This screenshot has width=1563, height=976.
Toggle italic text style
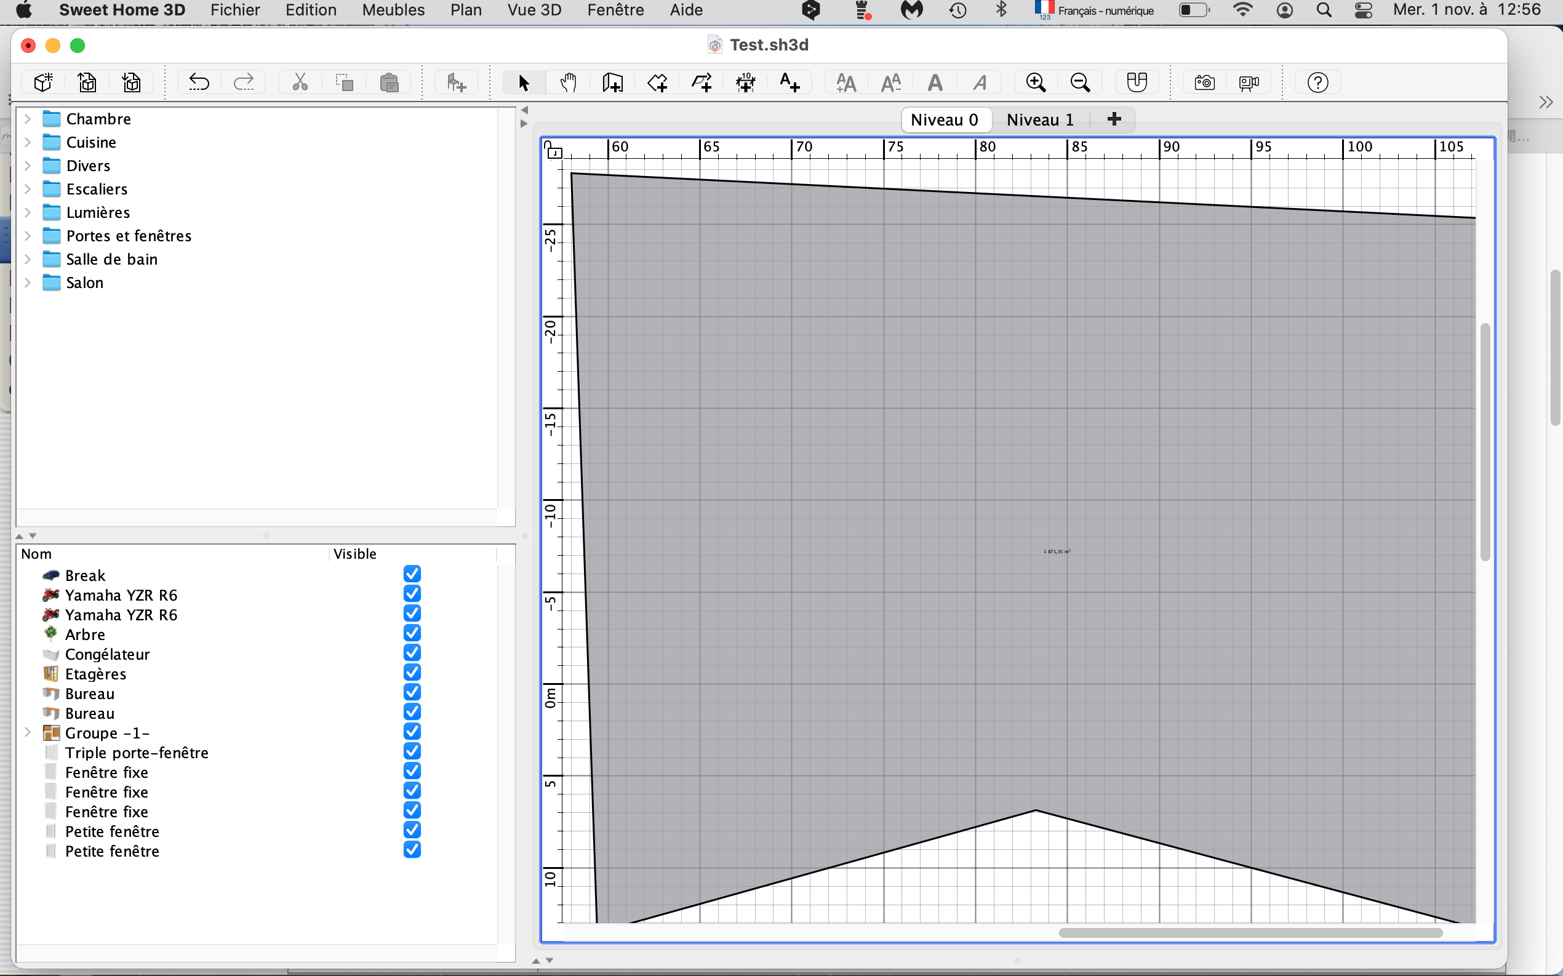[980, 82]
